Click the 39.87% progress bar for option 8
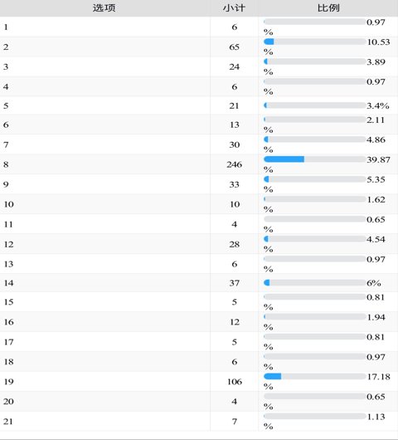The image size is (398, 440). pyautogui.click(x=315, y=159)
